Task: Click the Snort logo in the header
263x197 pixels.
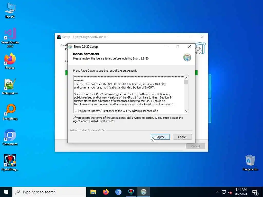Action: (187, 57)
